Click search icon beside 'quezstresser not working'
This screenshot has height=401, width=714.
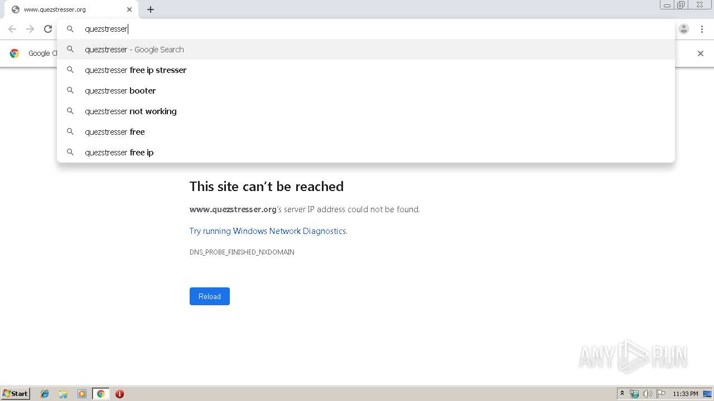(x=70, y=111)
